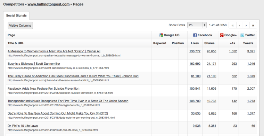Click the Google US icon in header

(x=161, y=35)
